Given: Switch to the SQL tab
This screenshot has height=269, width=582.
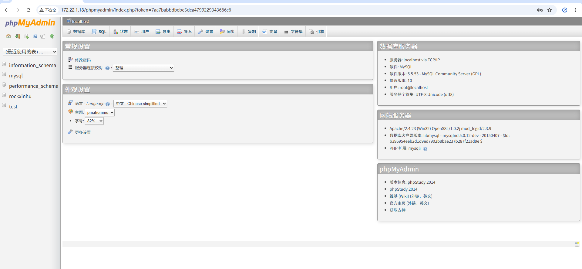Looking at the screenshot, I should click(99, 32).
